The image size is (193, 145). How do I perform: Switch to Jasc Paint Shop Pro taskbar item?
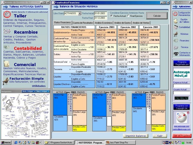[x=120, y=142]
